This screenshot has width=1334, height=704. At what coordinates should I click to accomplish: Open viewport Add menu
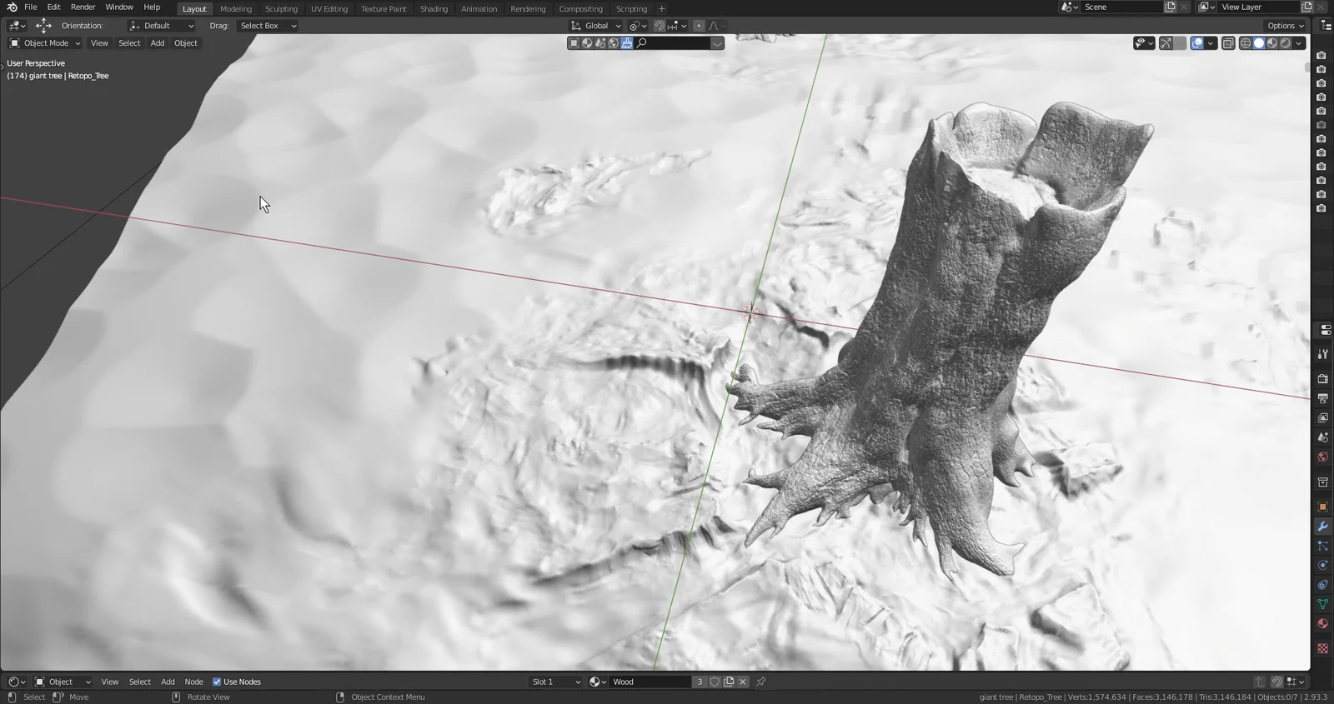tap(158, 43)
